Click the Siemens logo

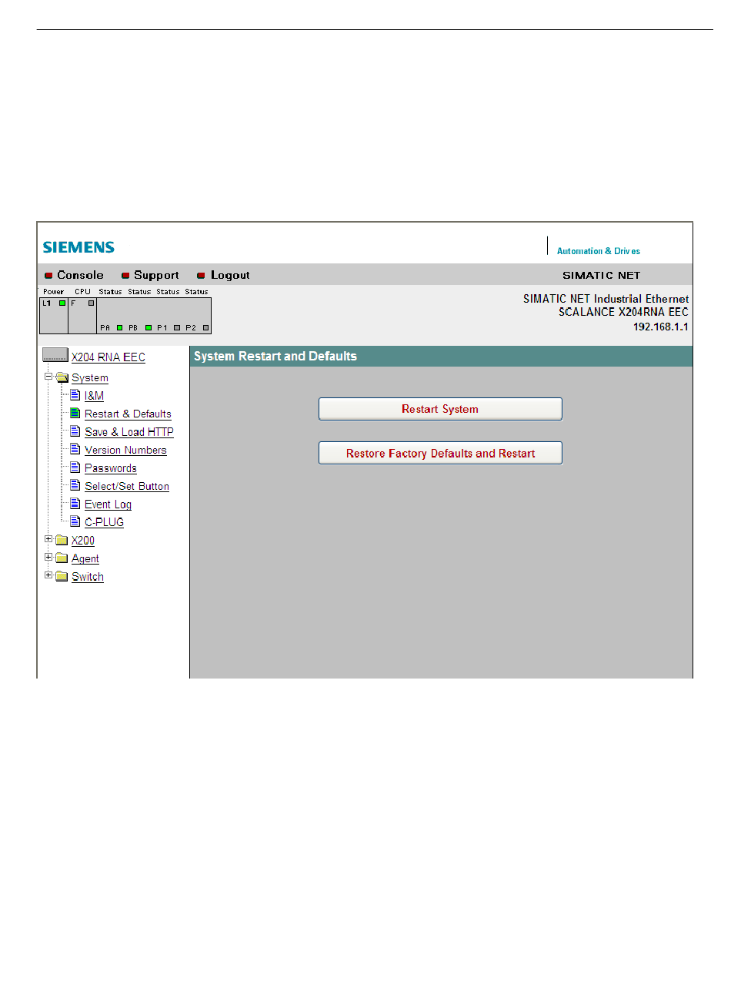78,247
